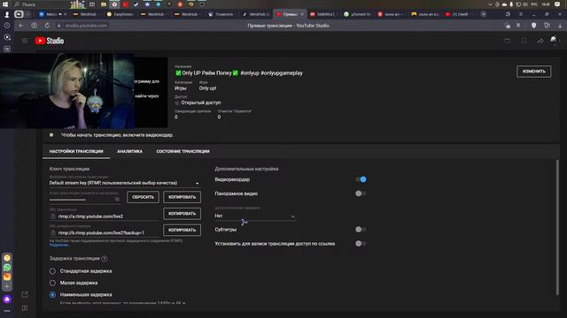Switch to Состояние трансляции tab
The height and width of the screenshot is (318, 567).
pyautogui.click(x=183, y=151)
